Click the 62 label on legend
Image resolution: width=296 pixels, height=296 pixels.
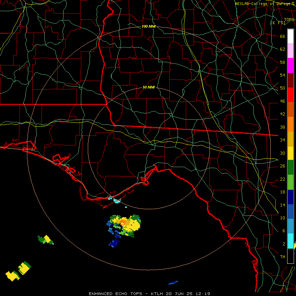coord(283,49)
